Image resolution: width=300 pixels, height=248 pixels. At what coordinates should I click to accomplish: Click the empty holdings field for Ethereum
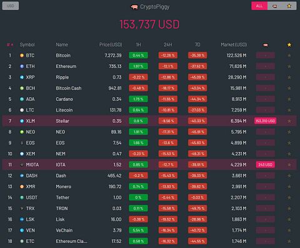265,67
